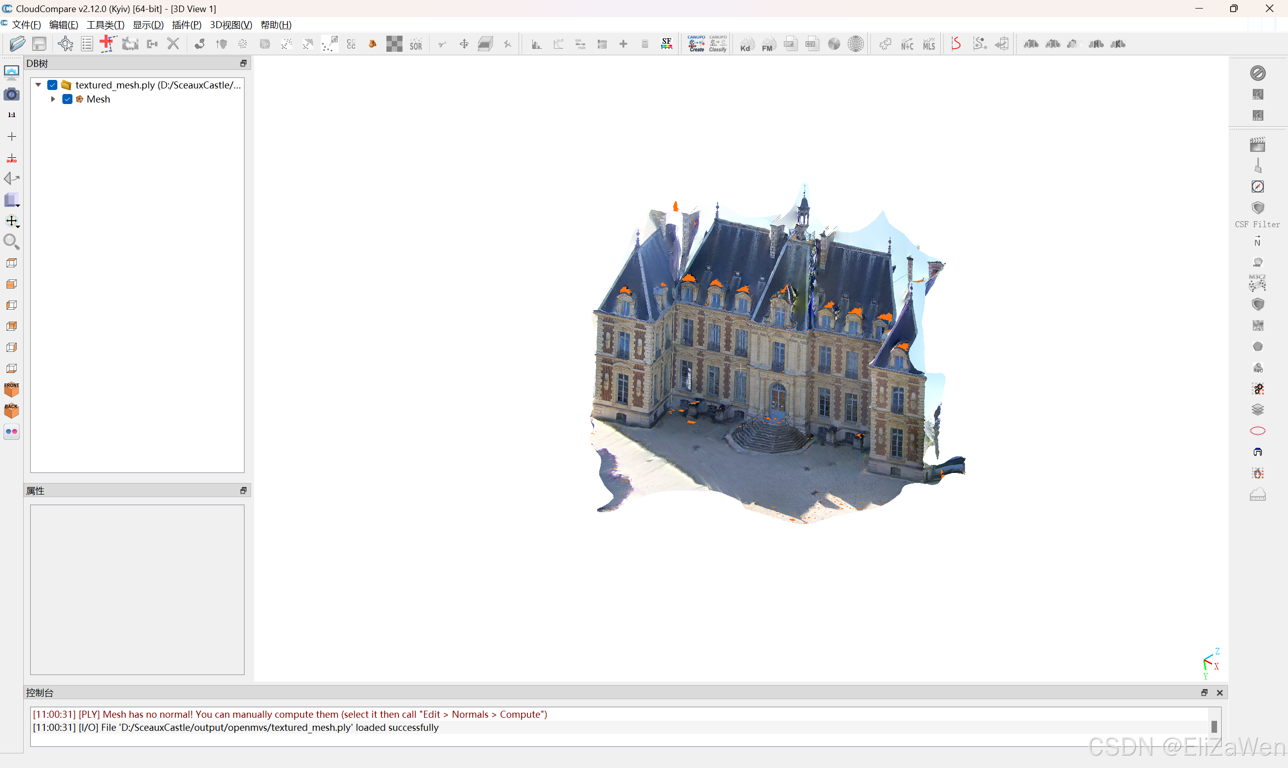
Task: Uncheck the textured_mesh.ply checkbox
Action: [x=52, y=85]
